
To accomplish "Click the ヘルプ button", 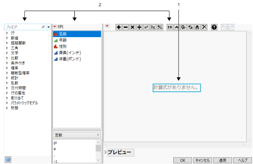I will 243,160.
